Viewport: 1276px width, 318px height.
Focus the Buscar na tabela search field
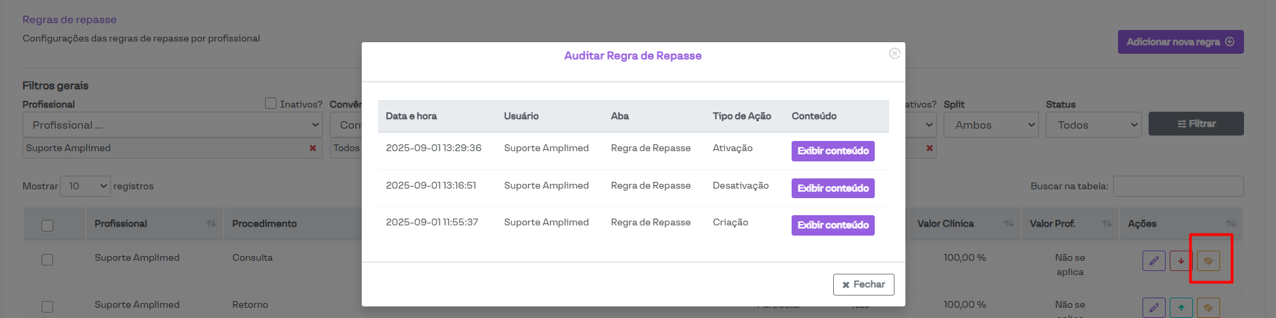[x=1178, y=187]
